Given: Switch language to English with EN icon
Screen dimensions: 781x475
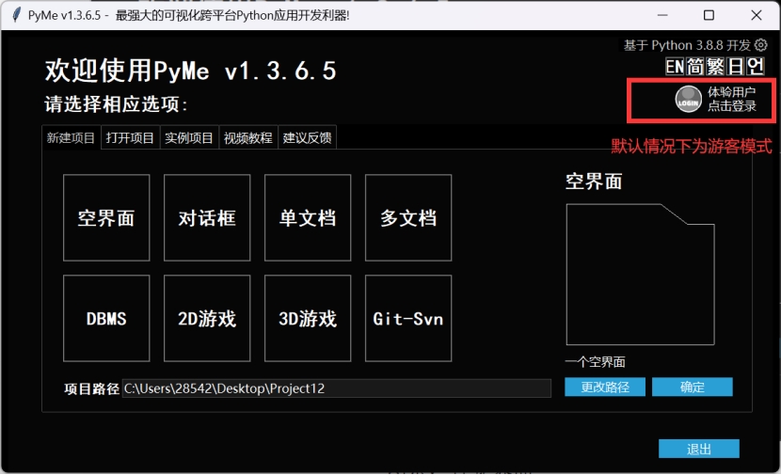Looking at the screenshot, I should pos(675,66).
